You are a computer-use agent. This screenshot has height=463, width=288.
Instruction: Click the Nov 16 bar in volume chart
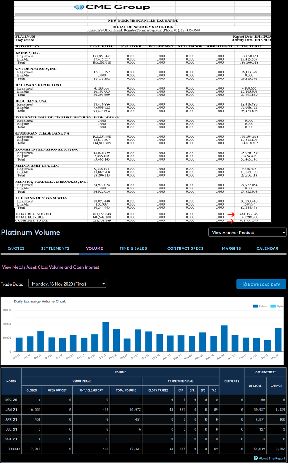point(278,340)
